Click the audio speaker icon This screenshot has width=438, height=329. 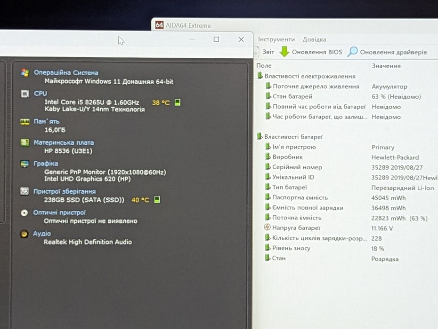(x=24, y=234)
